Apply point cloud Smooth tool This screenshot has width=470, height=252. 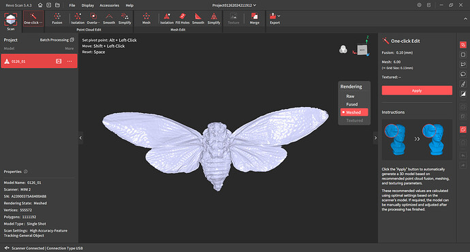[109, 18]
